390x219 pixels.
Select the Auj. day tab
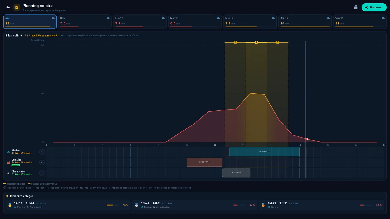pos(30,22)
